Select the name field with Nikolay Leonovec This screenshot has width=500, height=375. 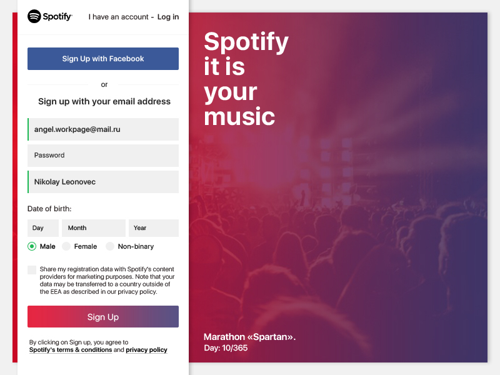(103, 182)
